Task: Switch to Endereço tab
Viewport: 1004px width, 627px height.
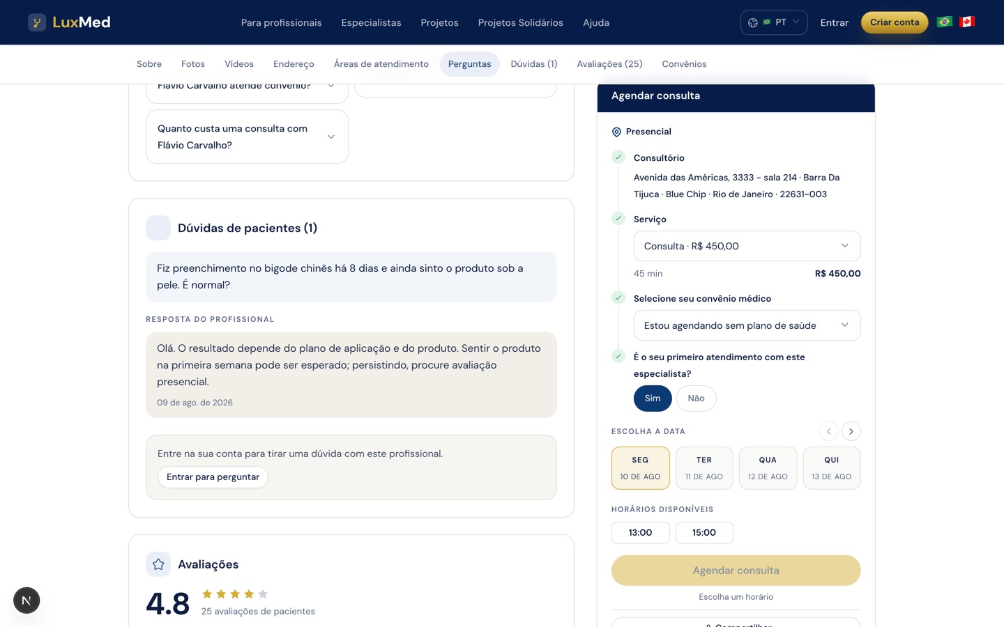Action: click(x=294, y=64)
